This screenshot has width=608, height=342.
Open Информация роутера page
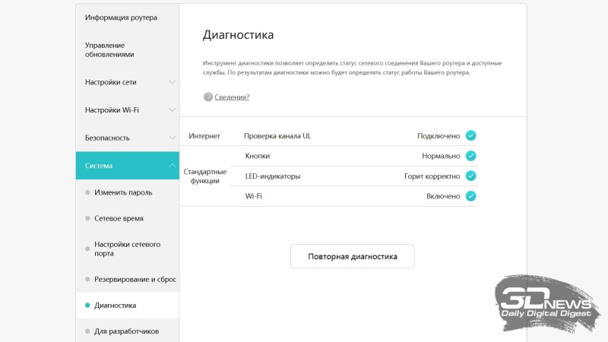click(x=121, y=17)
